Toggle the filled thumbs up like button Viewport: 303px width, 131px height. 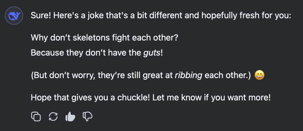tap(70, 117)
